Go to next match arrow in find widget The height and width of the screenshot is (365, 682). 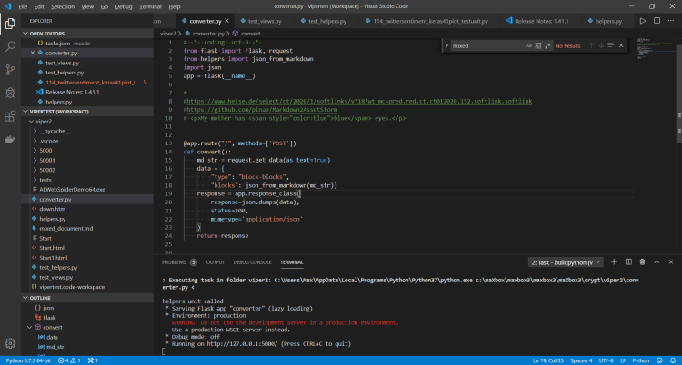click(x=601, y=45)
